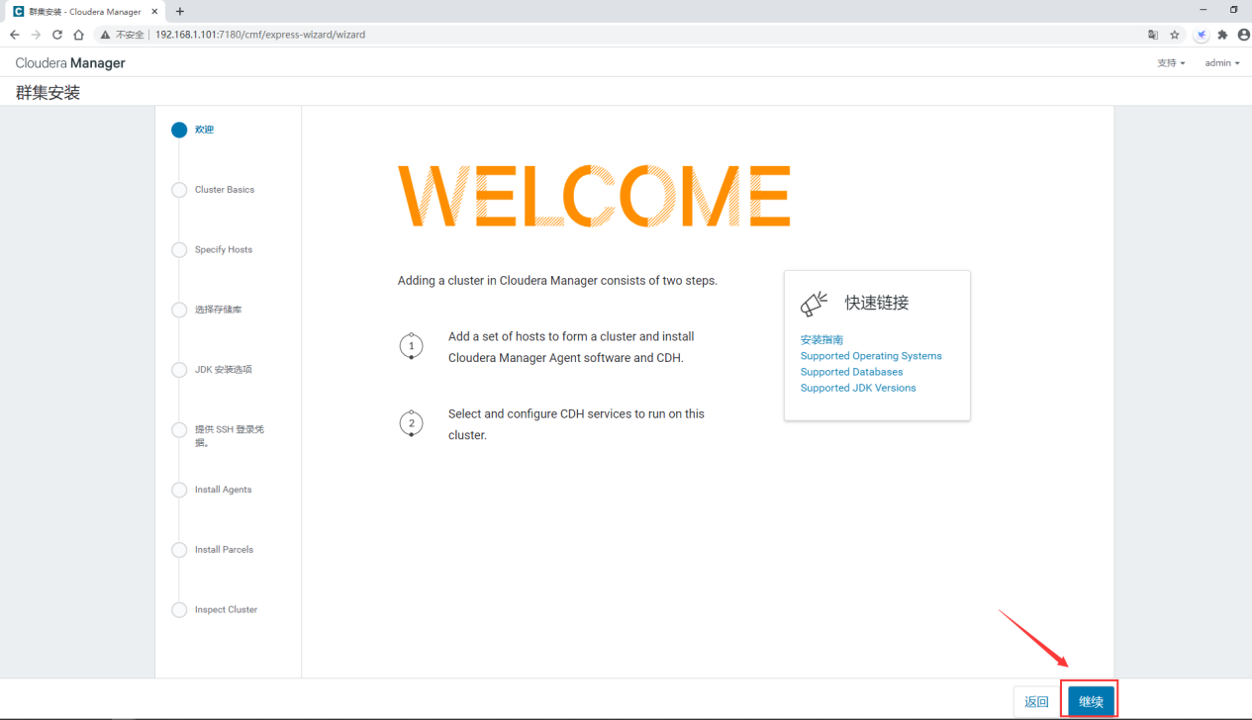Open the translate page icon
Viewport: 1252px width, 720px height.
click(x=1153, y=35)
